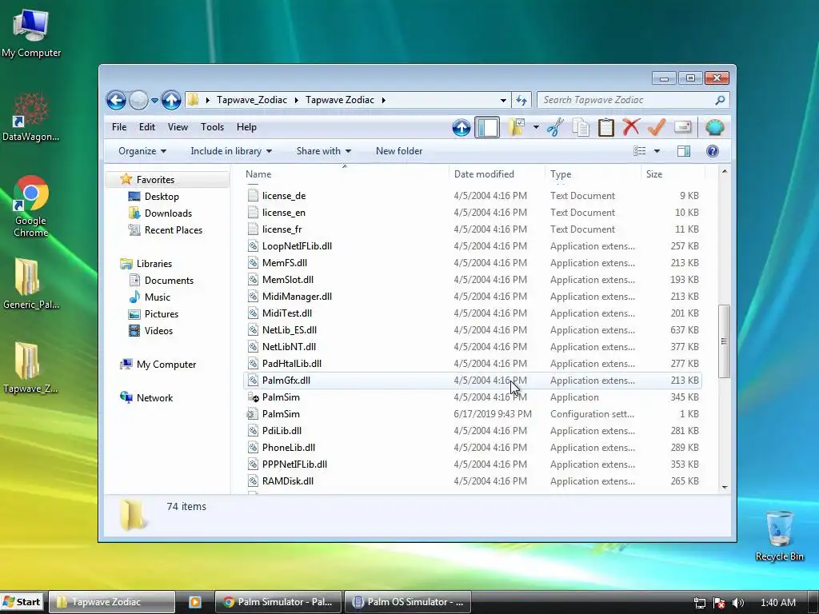The height and width of the screenshot is (614, 819).
Task: Click the Tapwave_Zodiac breadcrumb segment
Action: (x=252, y=100)
